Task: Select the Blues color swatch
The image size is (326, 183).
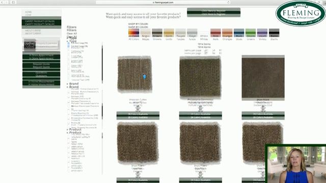Action: [x=239, y=33]
